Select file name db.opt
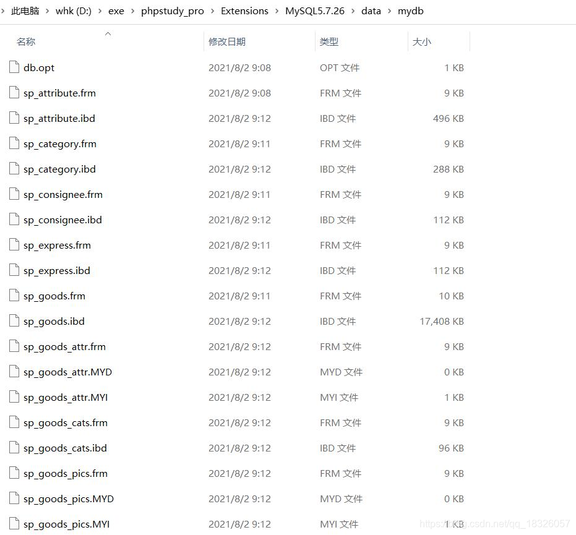The height and width of the screenshot is (535, 576). pyautogui.click(x=39, y=68)
